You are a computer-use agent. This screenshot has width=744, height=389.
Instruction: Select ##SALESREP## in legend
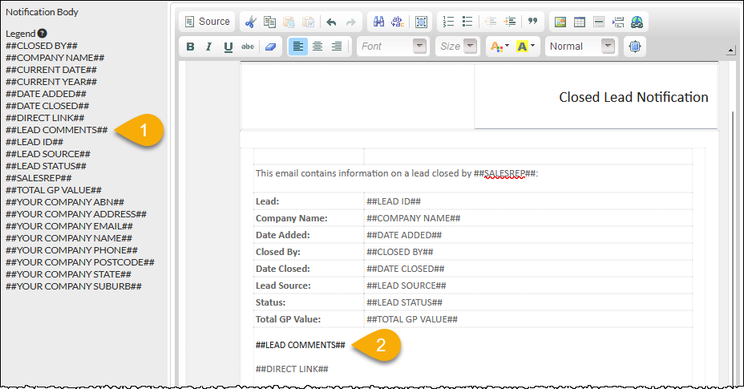tap(39, 178)
